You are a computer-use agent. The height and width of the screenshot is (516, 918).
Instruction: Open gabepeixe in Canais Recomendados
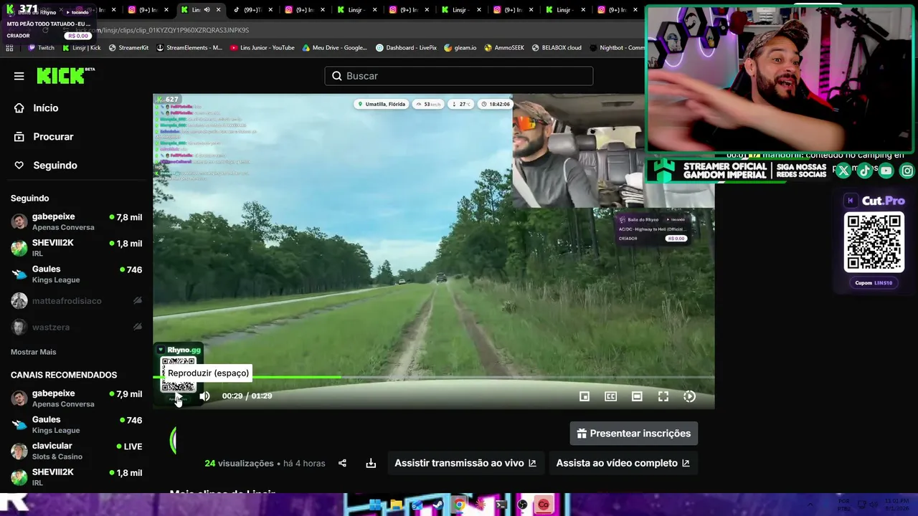click(76, 398)
